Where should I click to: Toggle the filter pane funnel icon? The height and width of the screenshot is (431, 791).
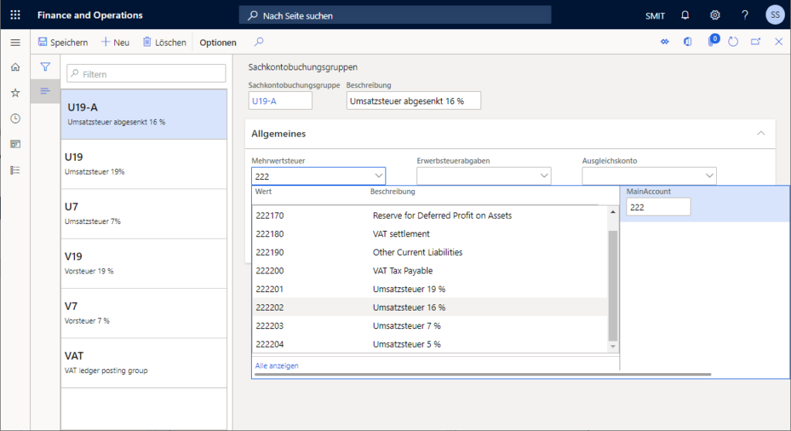(x=46, y=66)
